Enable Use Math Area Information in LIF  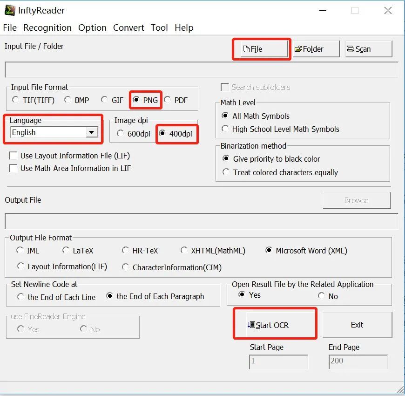click(x=70, y=168)
